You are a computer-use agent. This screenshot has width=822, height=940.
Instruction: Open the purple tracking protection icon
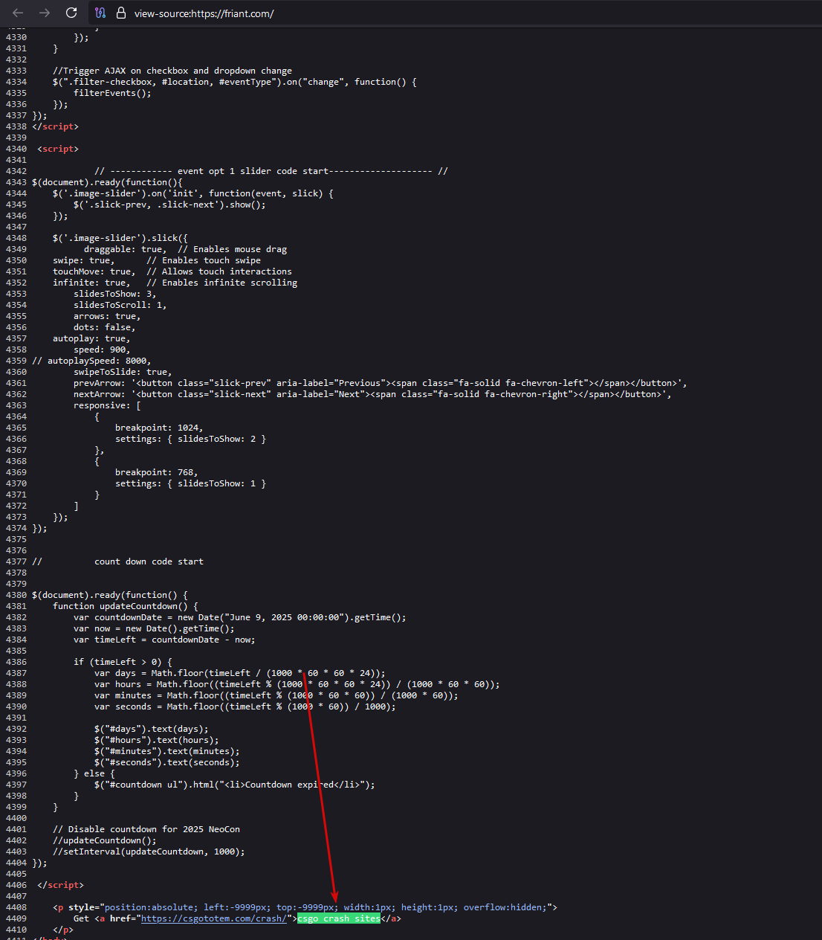tap(100, 13)
